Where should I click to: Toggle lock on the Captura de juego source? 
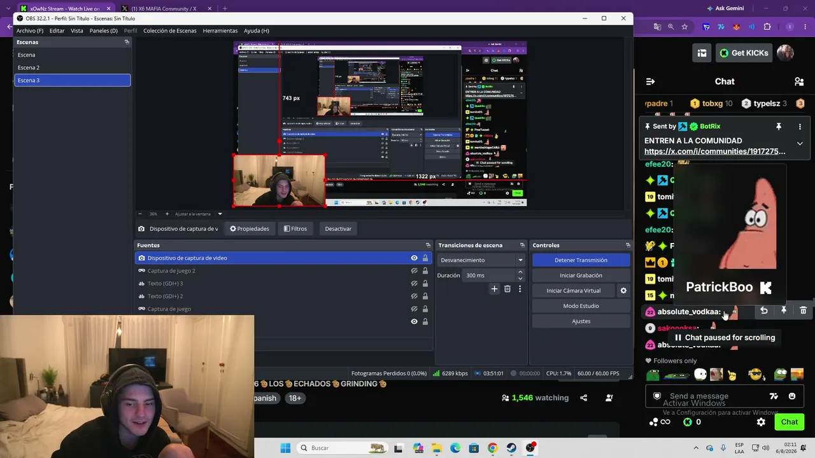pos(425,309)
